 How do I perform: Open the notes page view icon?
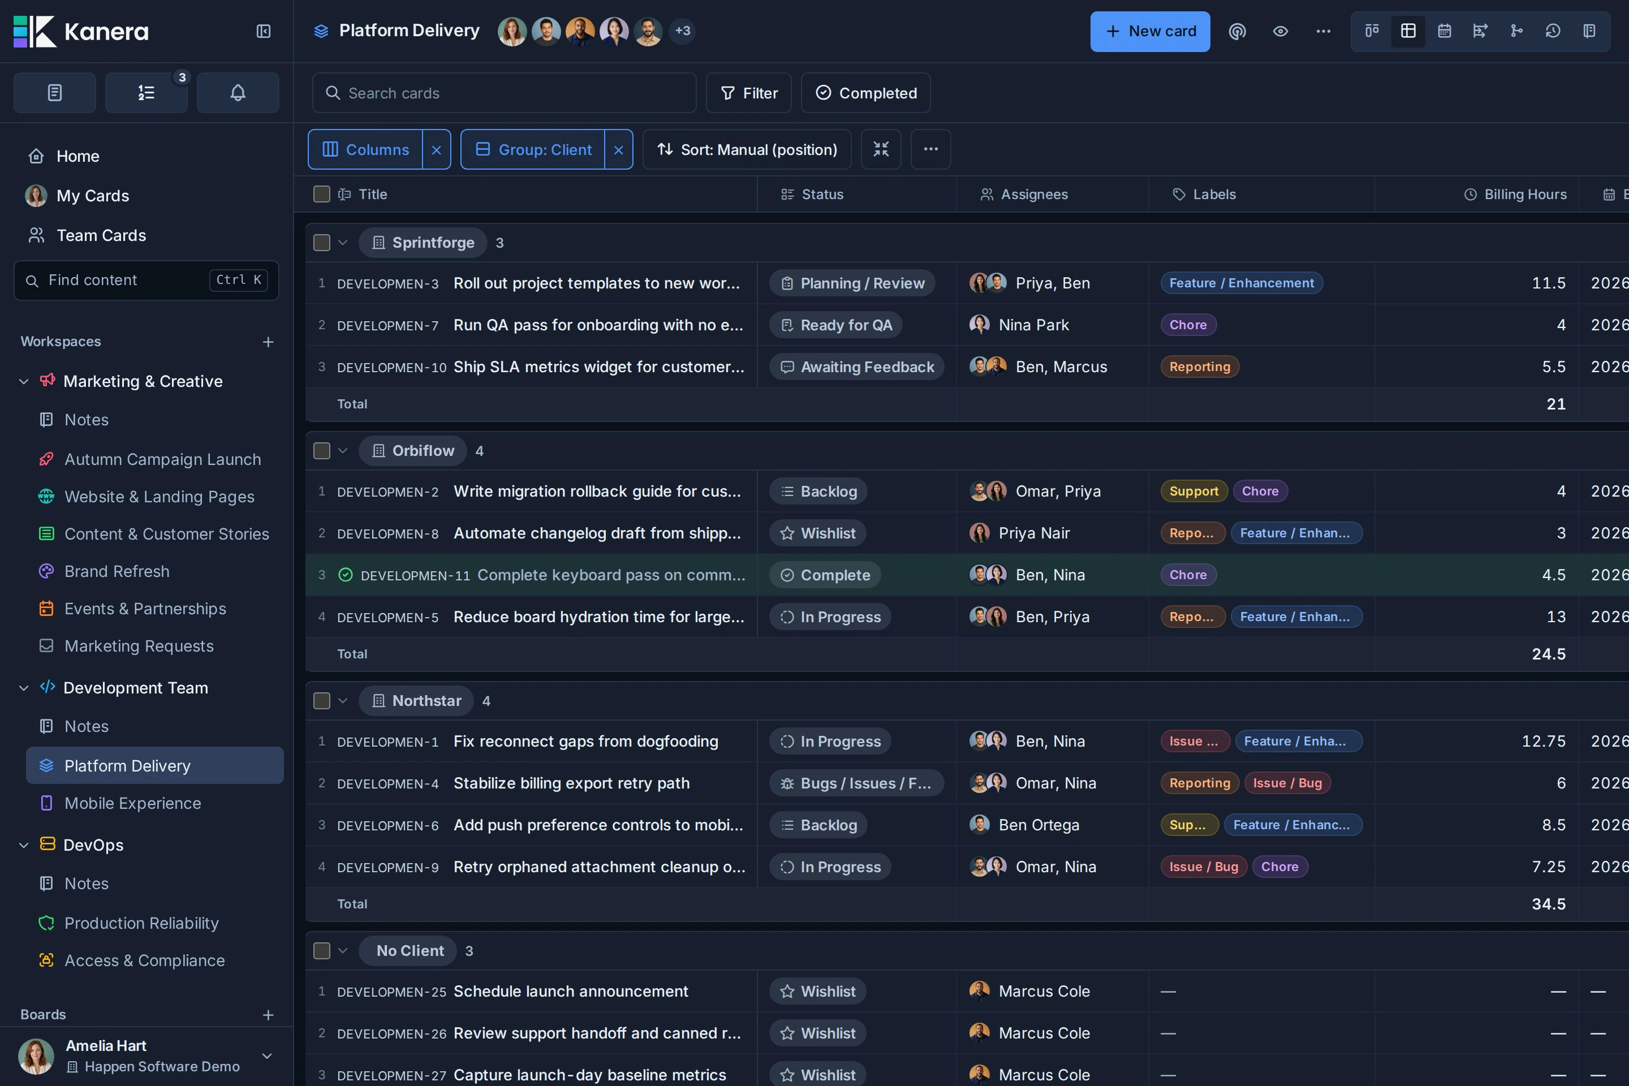point(1589,31)
